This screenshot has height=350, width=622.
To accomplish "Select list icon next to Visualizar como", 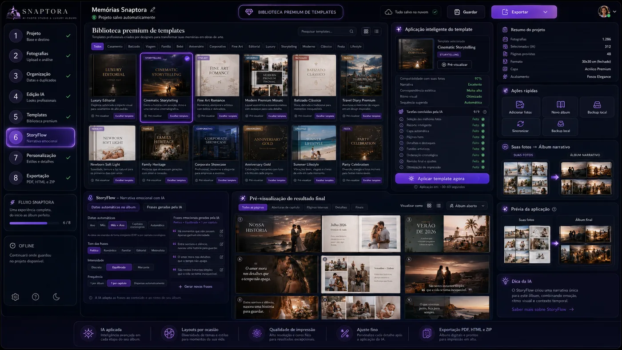I will point(439,206).
